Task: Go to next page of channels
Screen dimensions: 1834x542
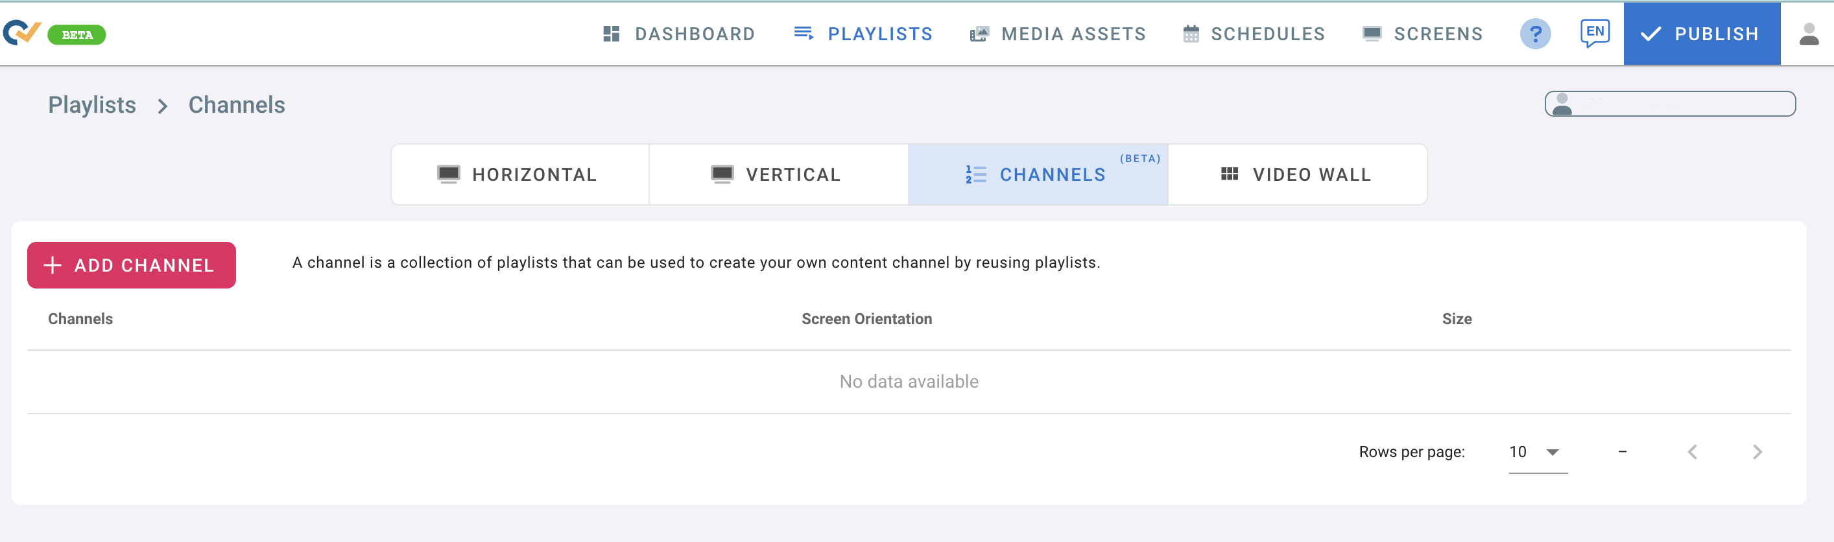Action: pyautogui.click(x=1756, y=453)
